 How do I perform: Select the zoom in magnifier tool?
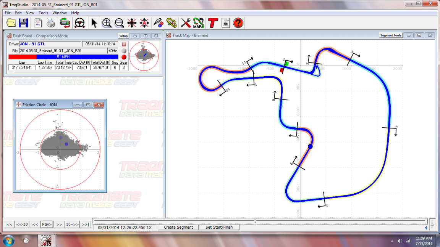[x=107, y=23]
